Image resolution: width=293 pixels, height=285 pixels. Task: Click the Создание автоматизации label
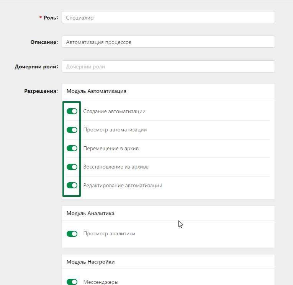click(x=115, y=111)
